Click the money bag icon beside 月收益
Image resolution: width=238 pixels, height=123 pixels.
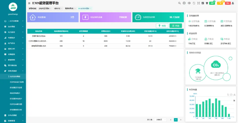206,39
